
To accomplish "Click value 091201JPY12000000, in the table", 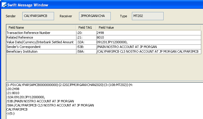I will [x=149, y=42].
